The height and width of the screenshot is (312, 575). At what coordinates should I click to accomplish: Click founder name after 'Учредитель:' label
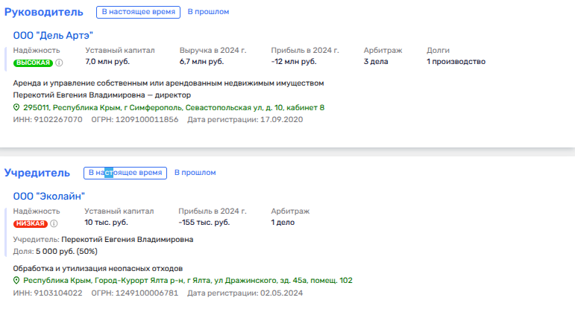coord(127,240)
